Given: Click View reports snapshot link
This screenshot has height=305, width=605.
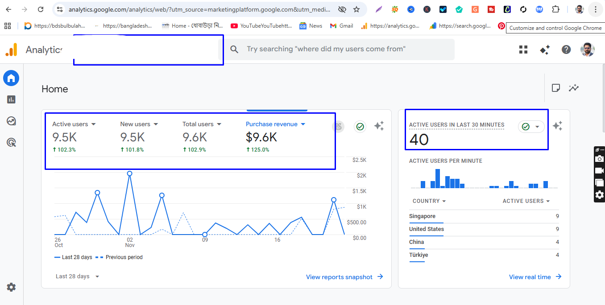Looking at the screenshot, I should click(x=344, y=277).
